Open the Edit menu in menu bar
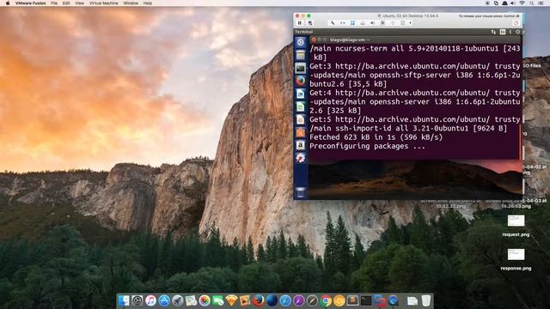The height and width of the screenshot is (309, 550). (66, 3)
